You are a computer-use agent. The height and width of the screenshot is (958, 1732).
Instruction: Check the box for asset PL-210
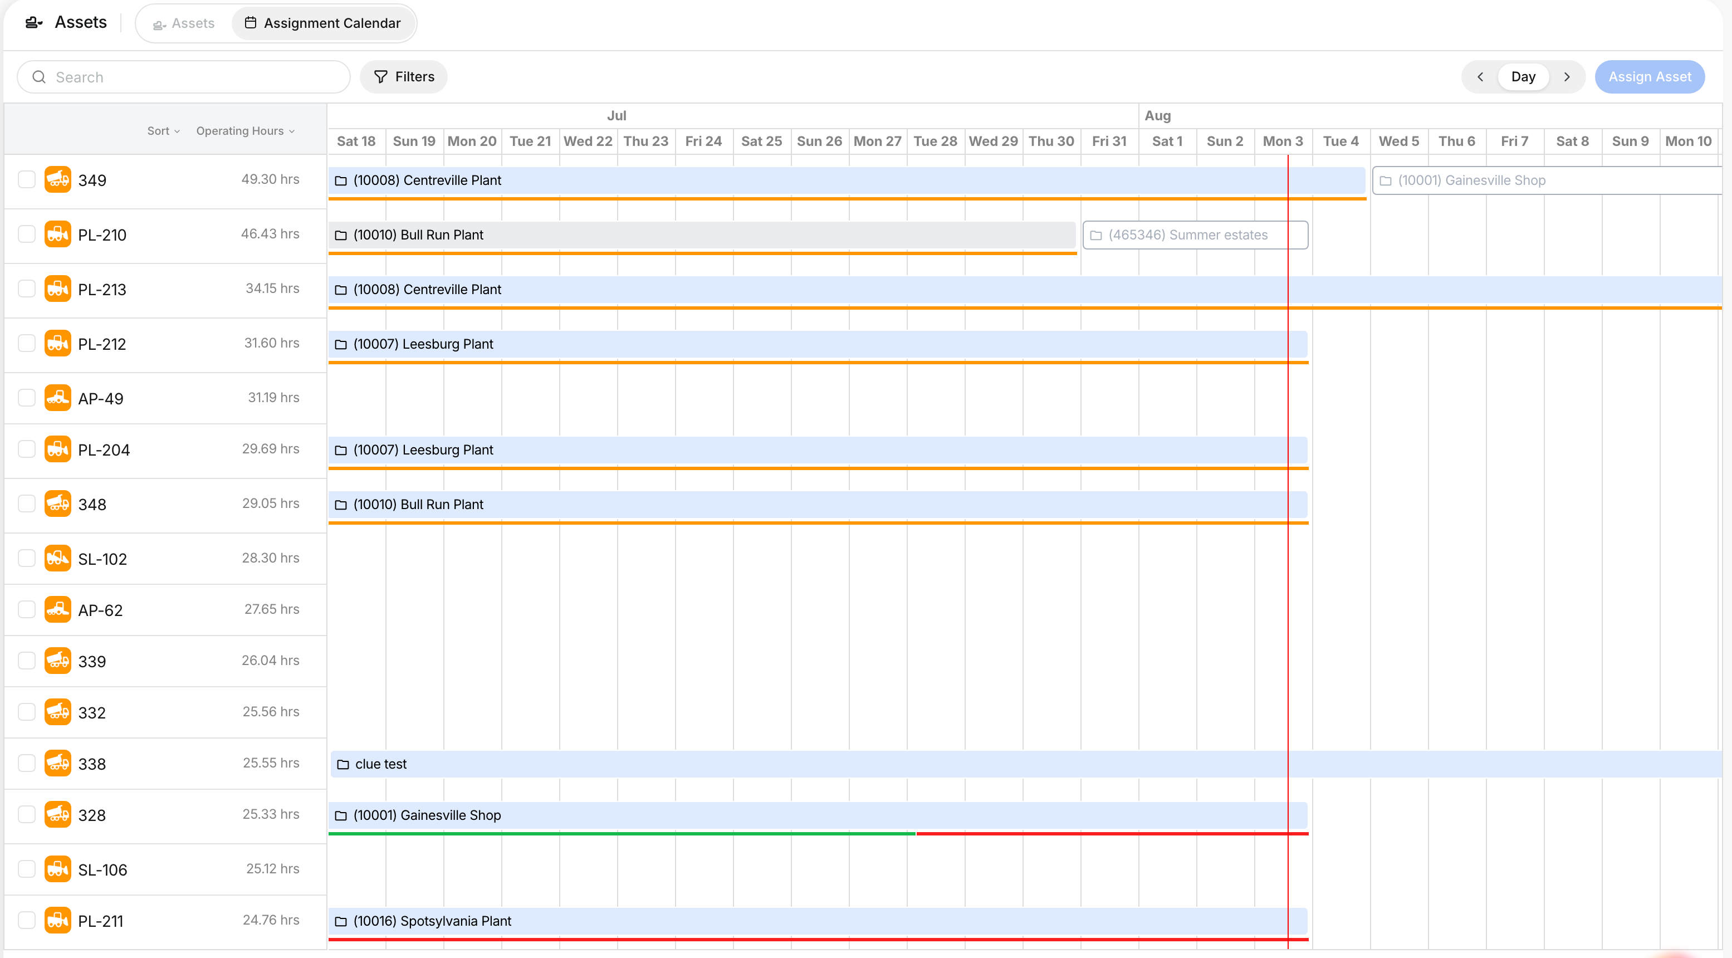coord(26,234)
